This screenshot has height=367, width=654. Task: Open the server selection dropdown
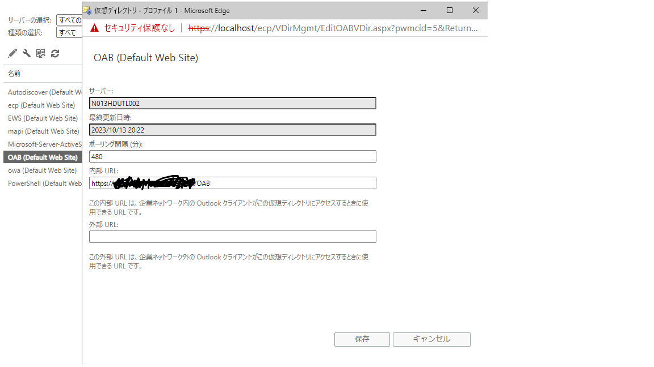coord(69,20)
